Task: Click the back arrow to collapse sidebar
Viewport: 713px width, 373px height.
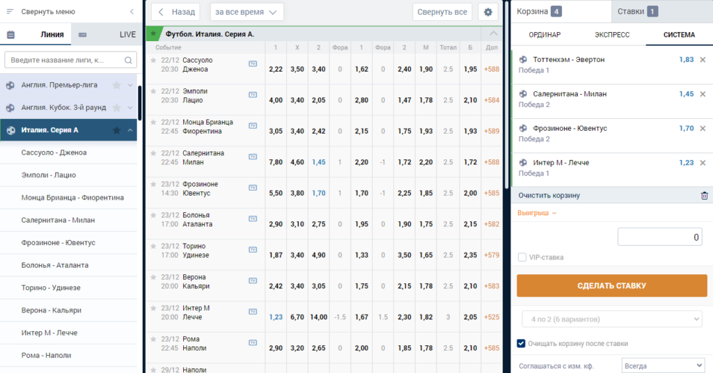Action: coord(132,11)
